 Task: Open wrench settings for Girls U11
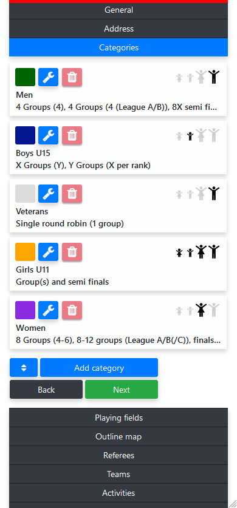click(x=48, y=252)
